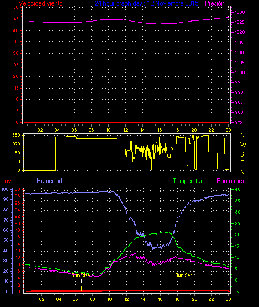Click the 40 temperature axis value

[x=237, y=189]
